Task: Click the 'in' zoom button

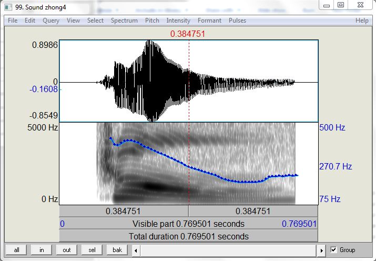Action: click(x=42, y=250)
